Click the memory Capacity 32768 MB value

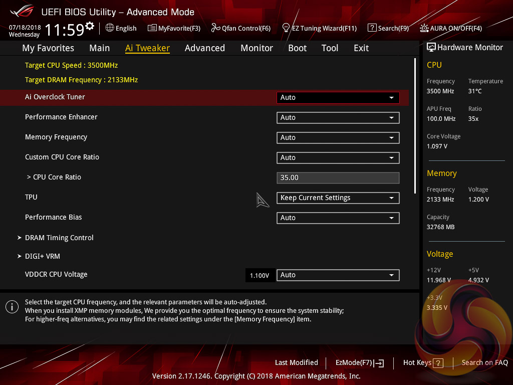(x=440, y=227)
